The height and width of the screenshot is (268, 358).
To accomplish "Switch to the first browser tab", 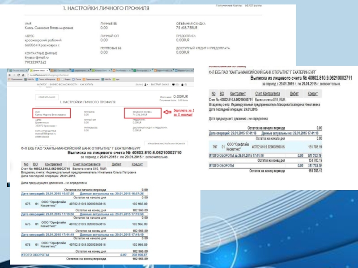I will point(18,71).
